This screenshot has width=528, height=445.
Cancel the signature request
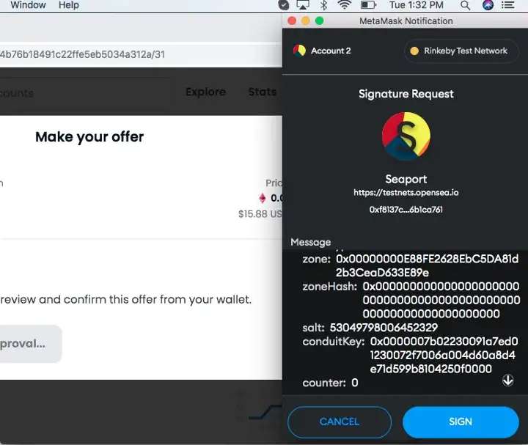(339, 422)
